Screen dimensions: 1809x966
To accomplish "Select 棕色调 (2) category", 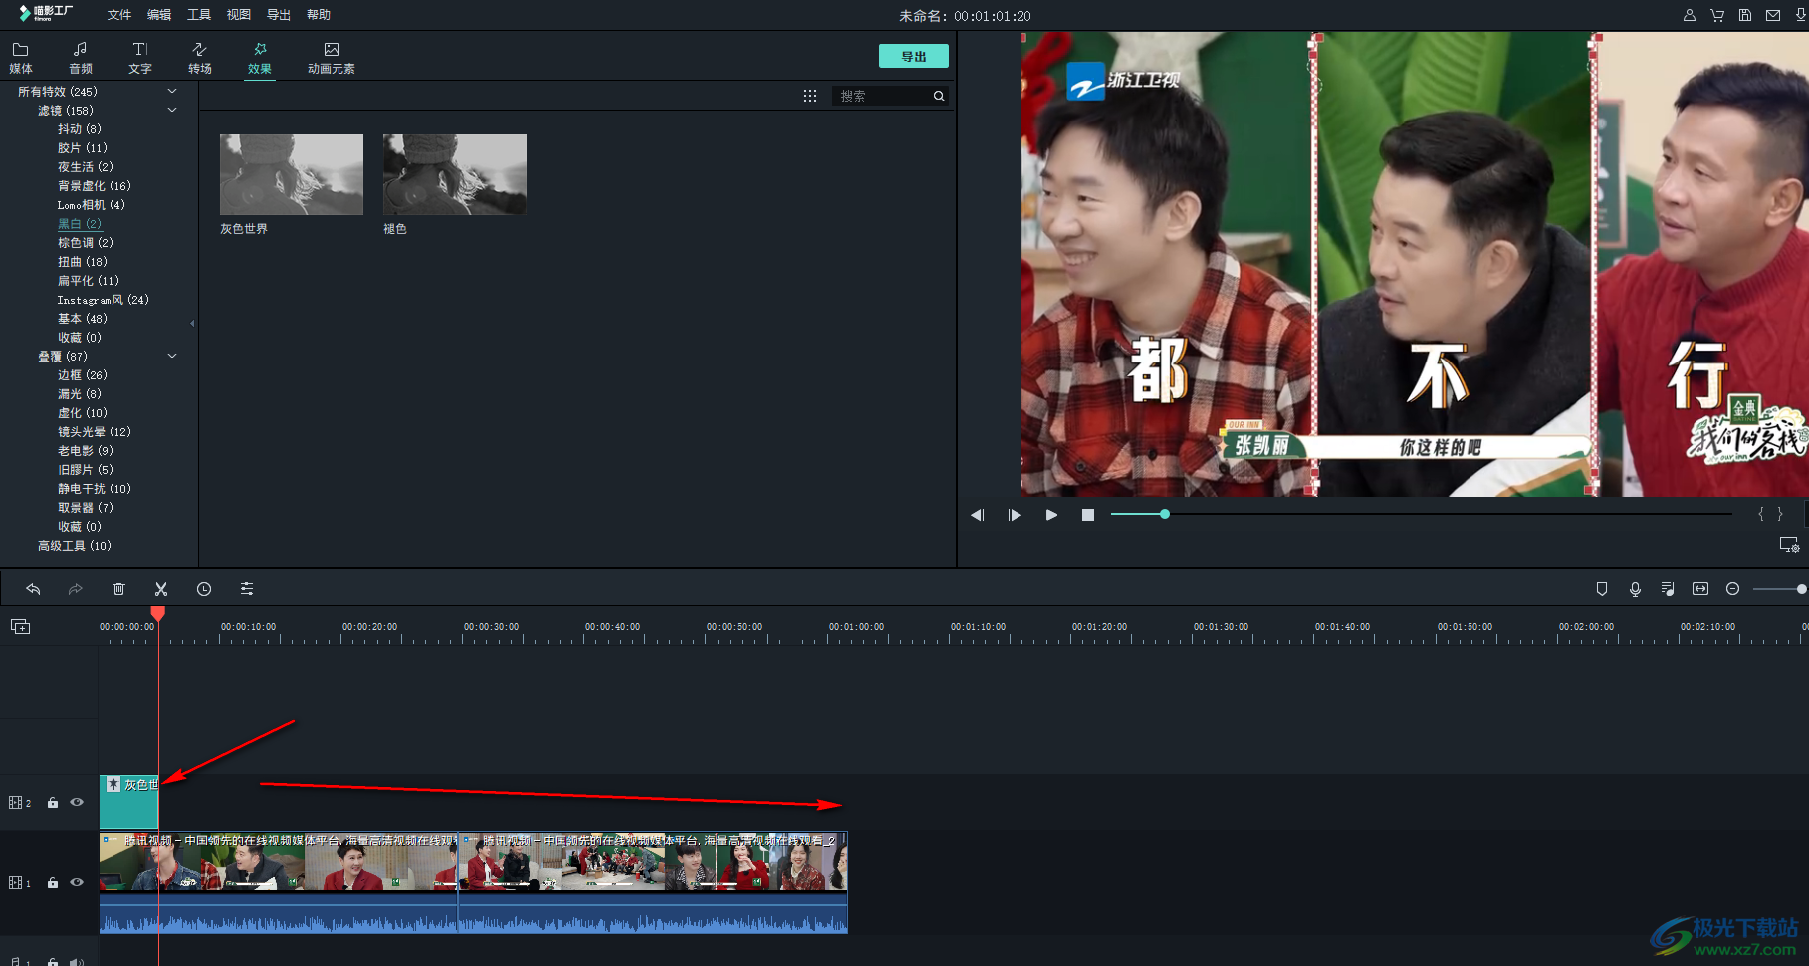I will (x=85, y=243).
